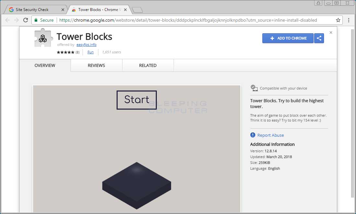This screenshot has width=356, height=214.
Task: Click the forward navigation arrow
Action: pos(17,20)
